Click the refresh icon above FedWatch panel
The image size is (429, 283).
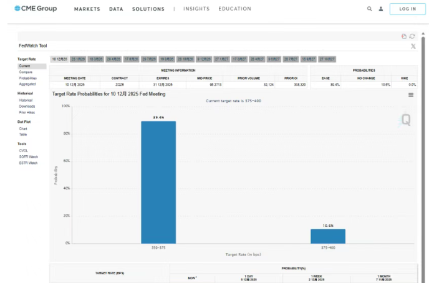[412, 37]
